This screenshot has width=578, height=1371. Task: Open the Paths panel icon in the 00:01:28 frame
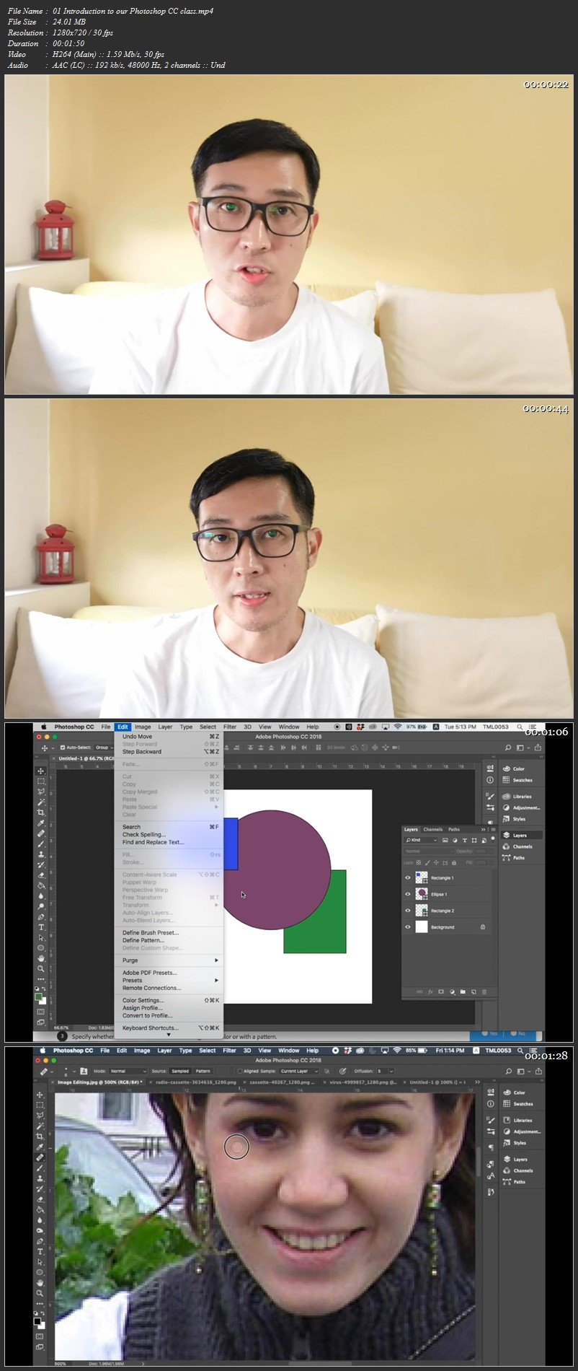coord(507,1182)
